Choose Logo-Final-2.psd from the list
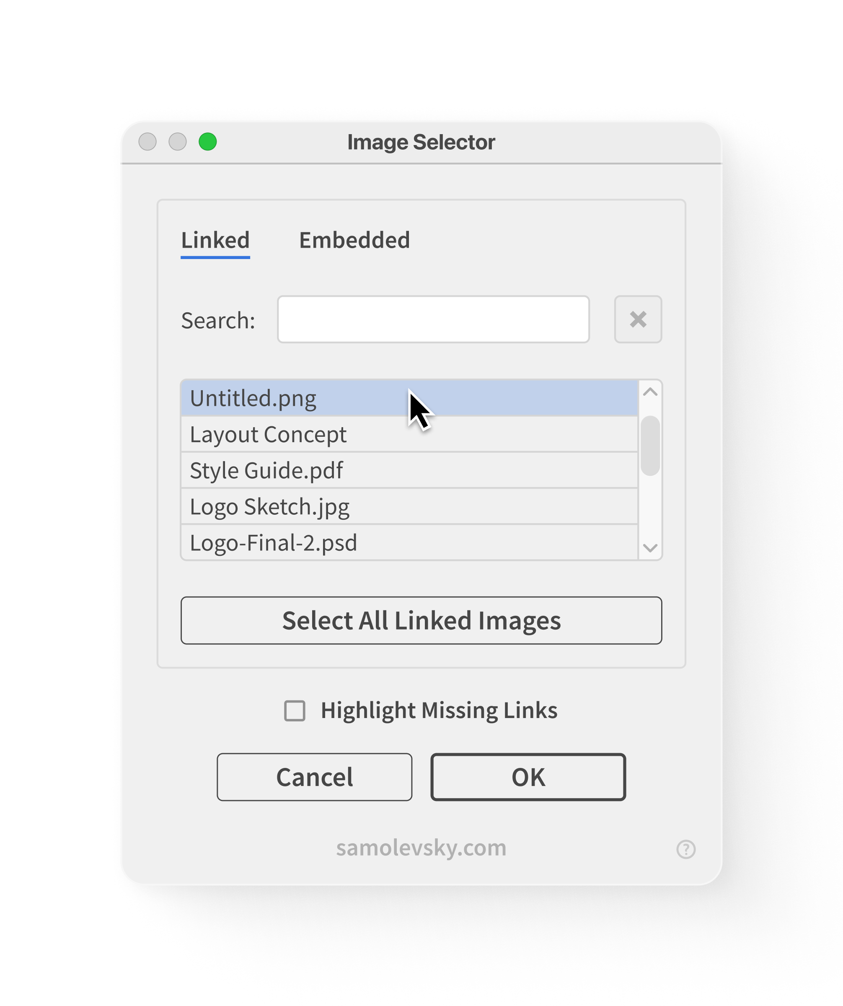This screenshot has width=843, height=1006. click(x=409, y=542)
